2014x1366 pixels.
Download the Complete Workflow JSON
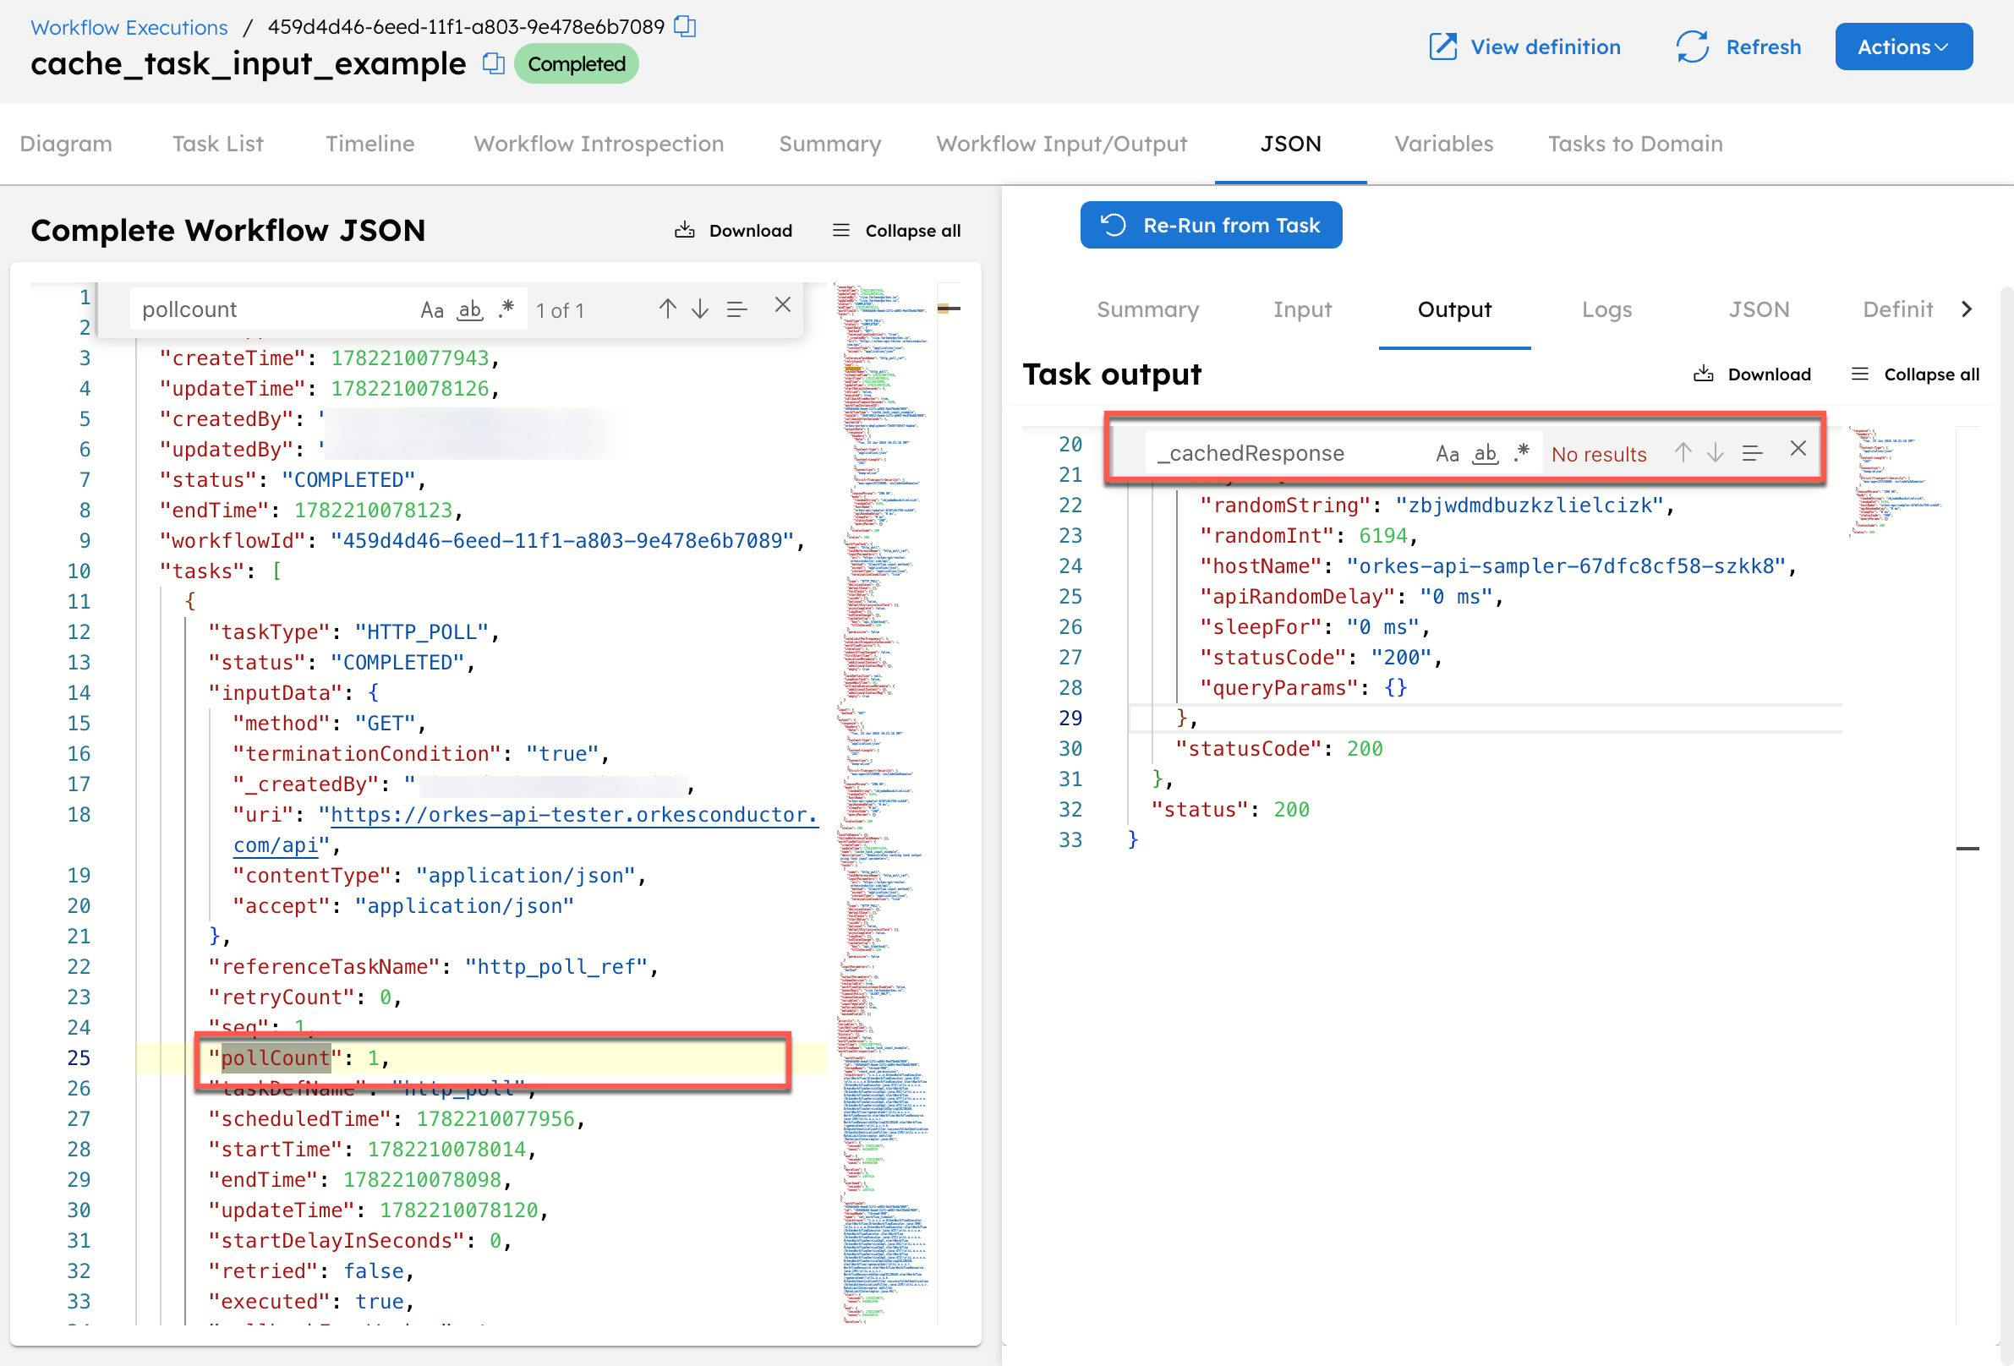pos(733,231)
